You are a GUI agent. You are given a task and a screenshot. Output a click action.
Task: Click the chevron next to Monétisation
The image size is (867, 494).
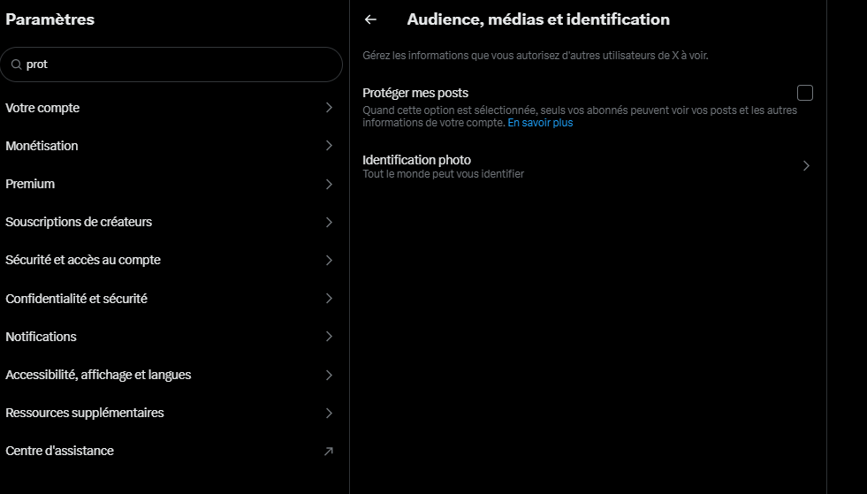329,146
